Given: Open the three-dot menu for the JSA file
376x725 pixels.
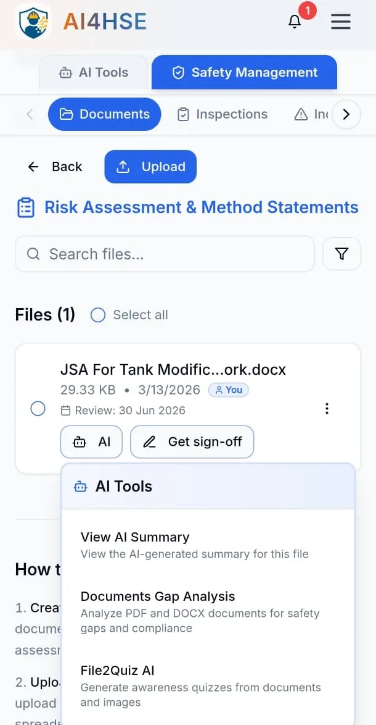Looking at the screenshot, I should 327,409.
